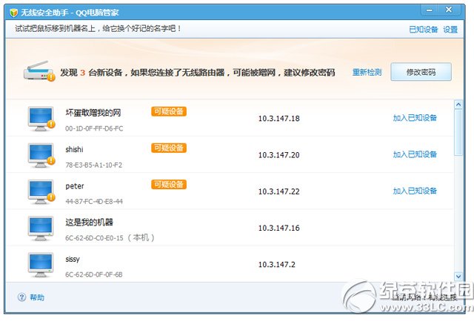Image resolution: width=474 pixels, height=322 pixels.
Task: Click 可疑设备 tag next to shishi
Action: point(169,148)
